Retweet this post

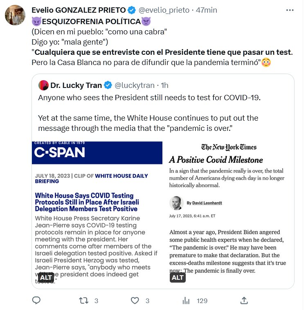83,301
